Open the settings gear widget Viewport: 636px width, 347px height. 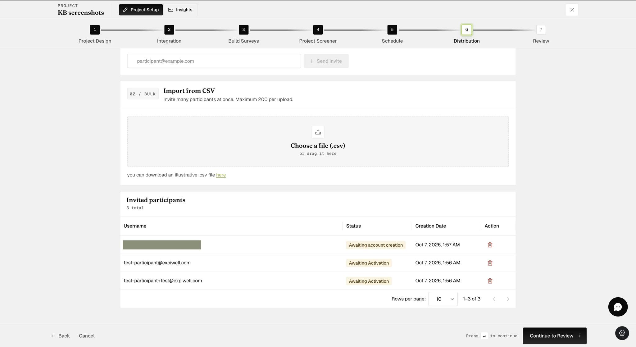point(622,333)
